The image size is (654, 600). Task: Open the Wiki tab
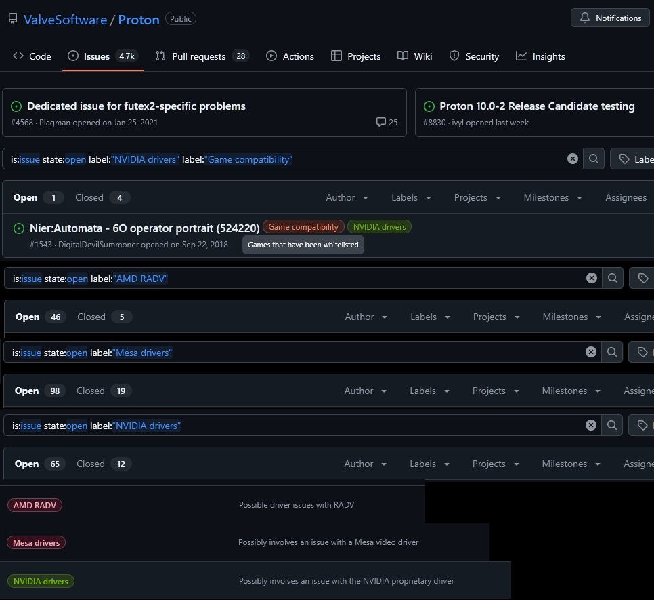click(414, 56)
